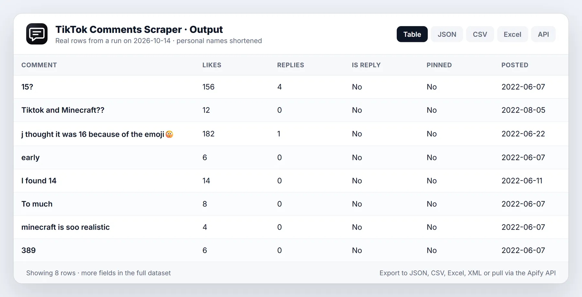Screen dimensions: 582x297
Task: Click the COMMENT column header
Action: (x=39, y=65)
